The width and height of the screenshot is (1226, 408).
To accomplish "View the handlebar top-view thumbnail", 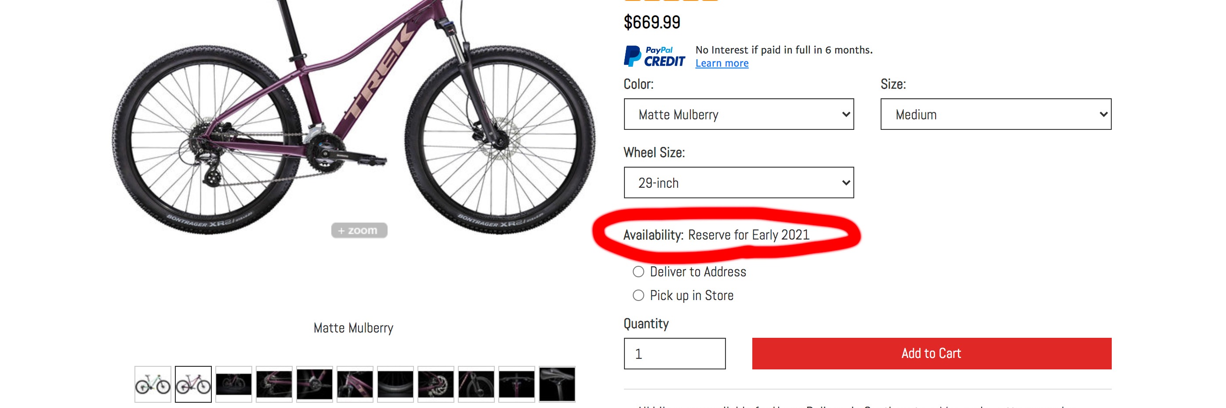I will click(x=516, y=384).
